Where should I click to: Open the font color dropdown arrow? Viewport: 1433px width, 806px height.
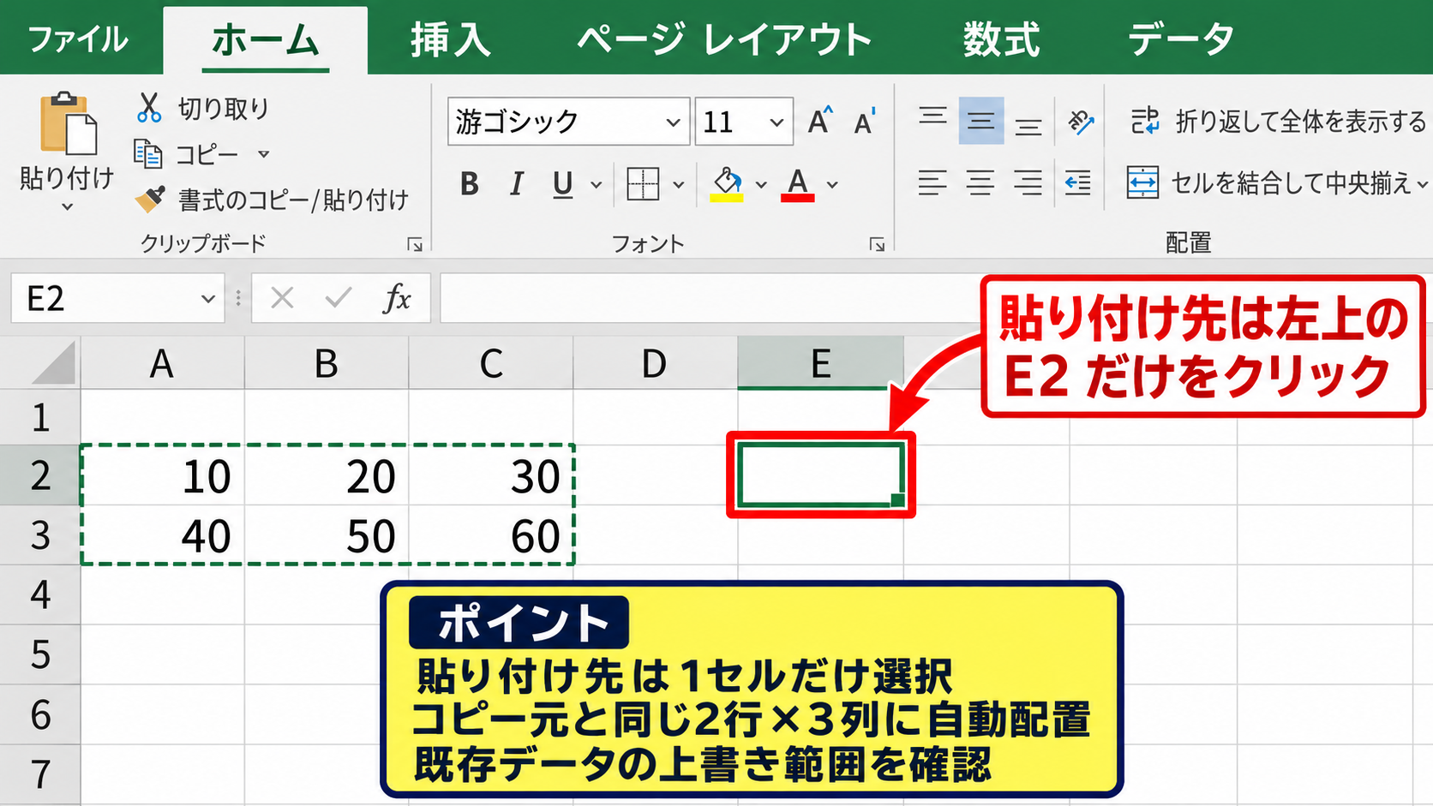pyautogui.click(x=831, y=184)
